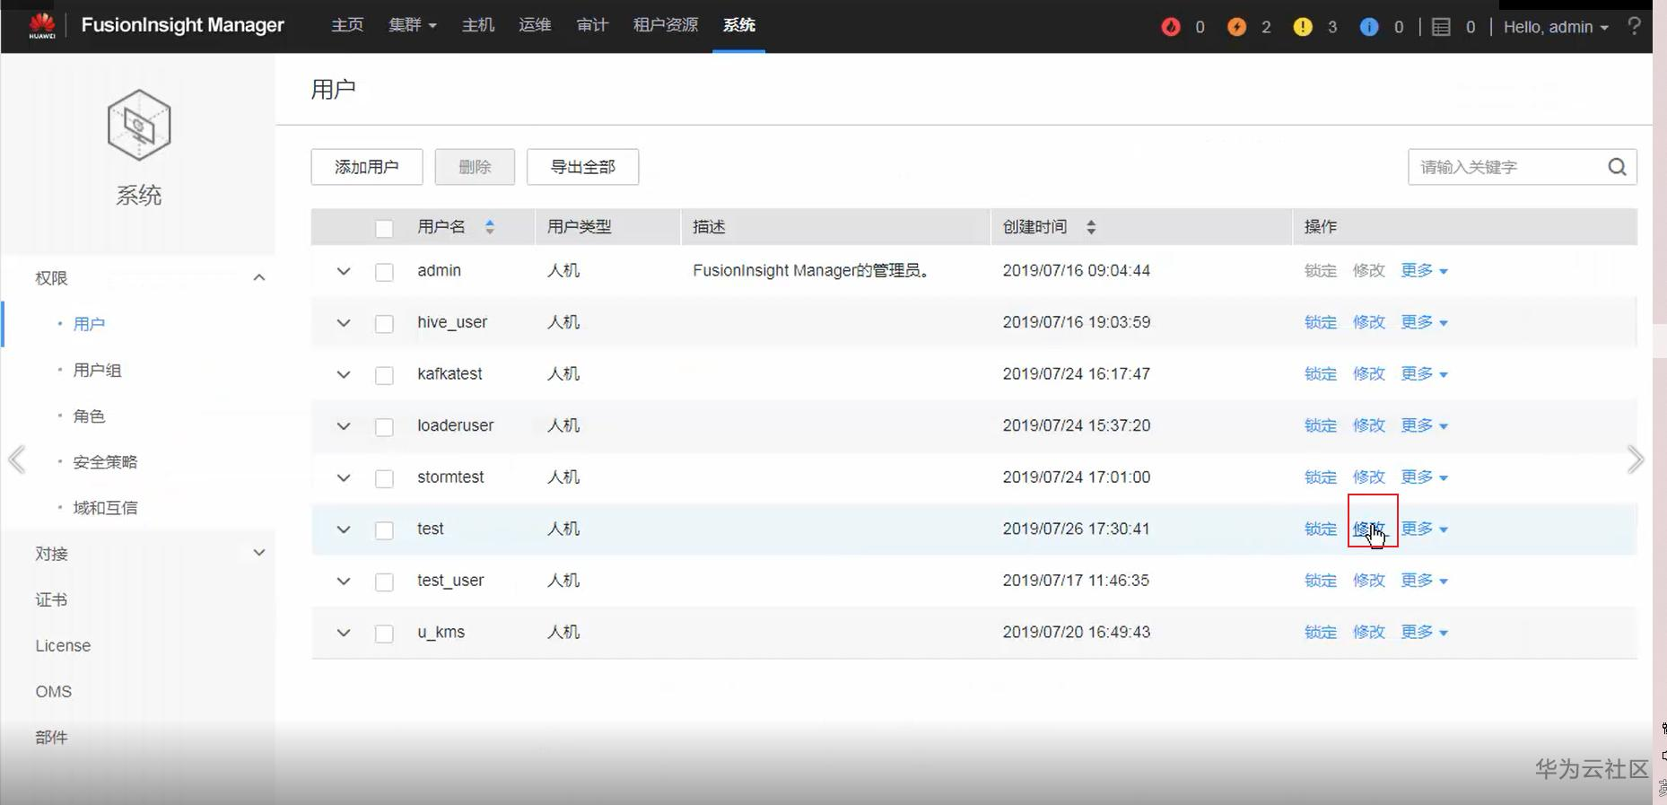Go to the 审计 tab
The width and height of the screenshot is (1667, 805).
592,25
